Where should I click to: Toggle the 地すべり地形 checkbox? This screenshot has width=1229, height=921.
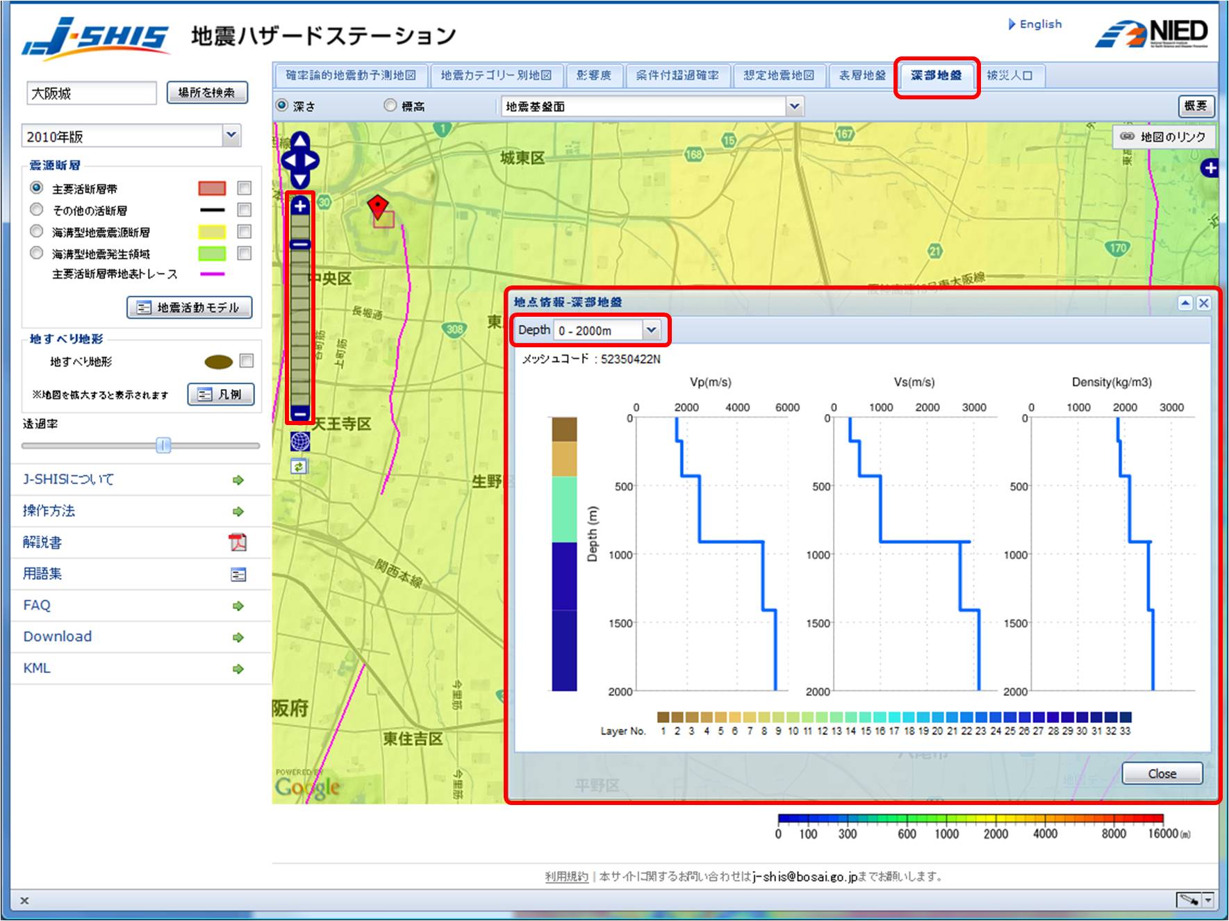click(244, 360)
